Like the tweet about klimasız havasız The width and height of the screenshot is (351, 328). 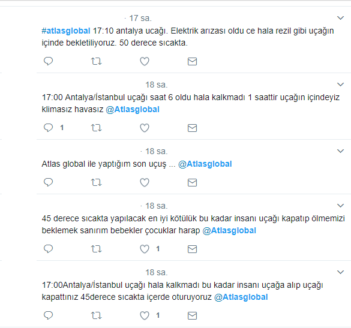pos(145,128)
